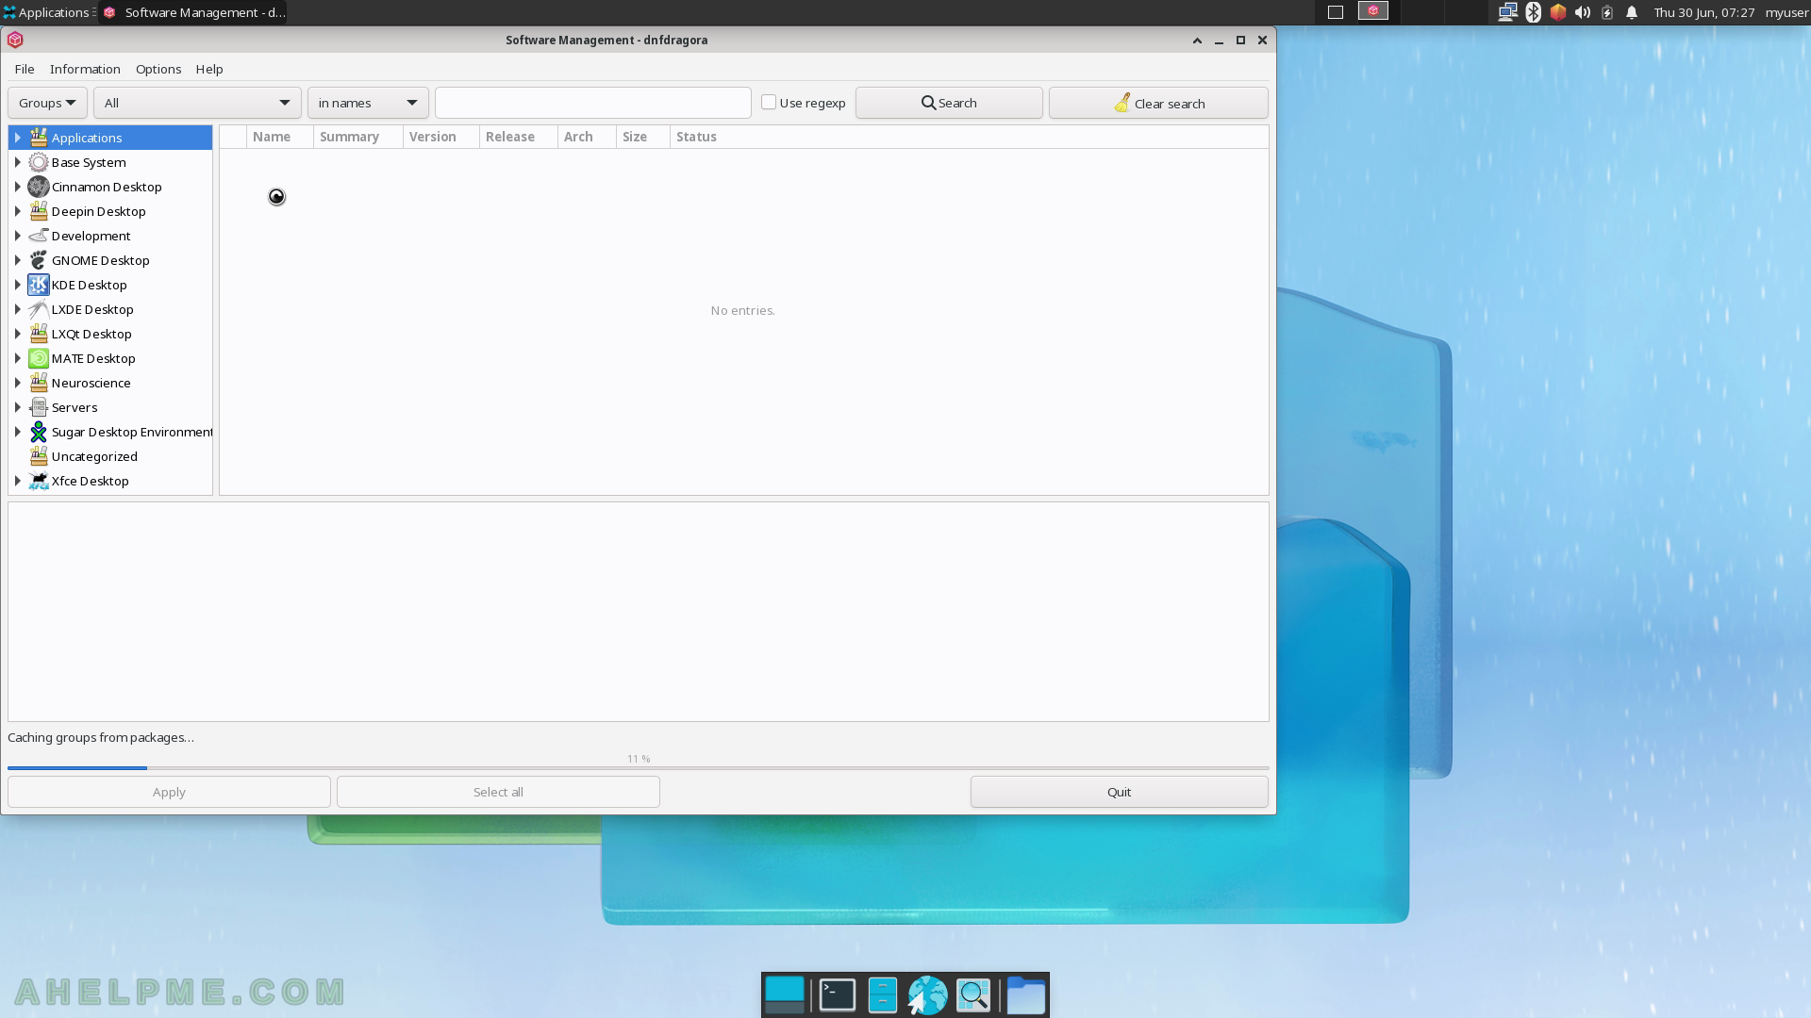This screenshot has height=1018, width=1811.
Task: Switch to the second workspace in pager
Action: [1373, 12]
